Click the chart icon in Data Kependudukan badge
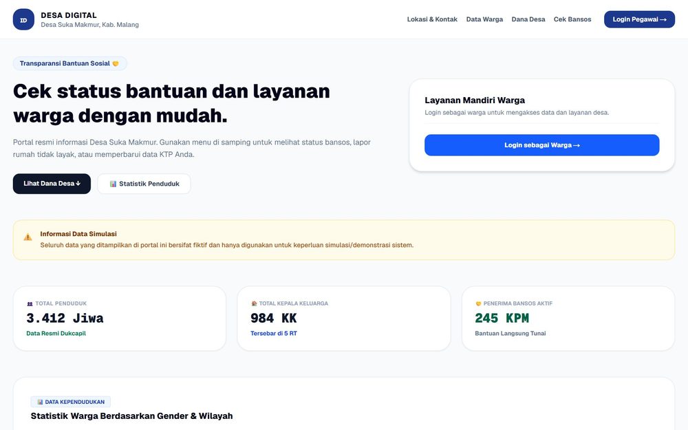The image size is (688, 430). click(40, 402)
